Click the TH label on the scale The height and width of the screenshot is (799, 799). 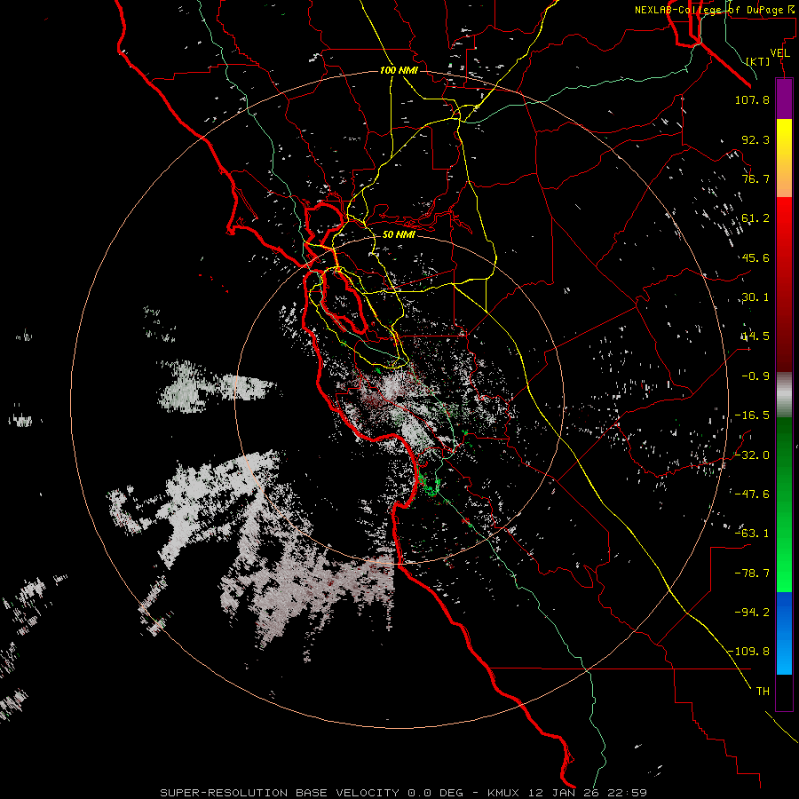pos(763,692)
